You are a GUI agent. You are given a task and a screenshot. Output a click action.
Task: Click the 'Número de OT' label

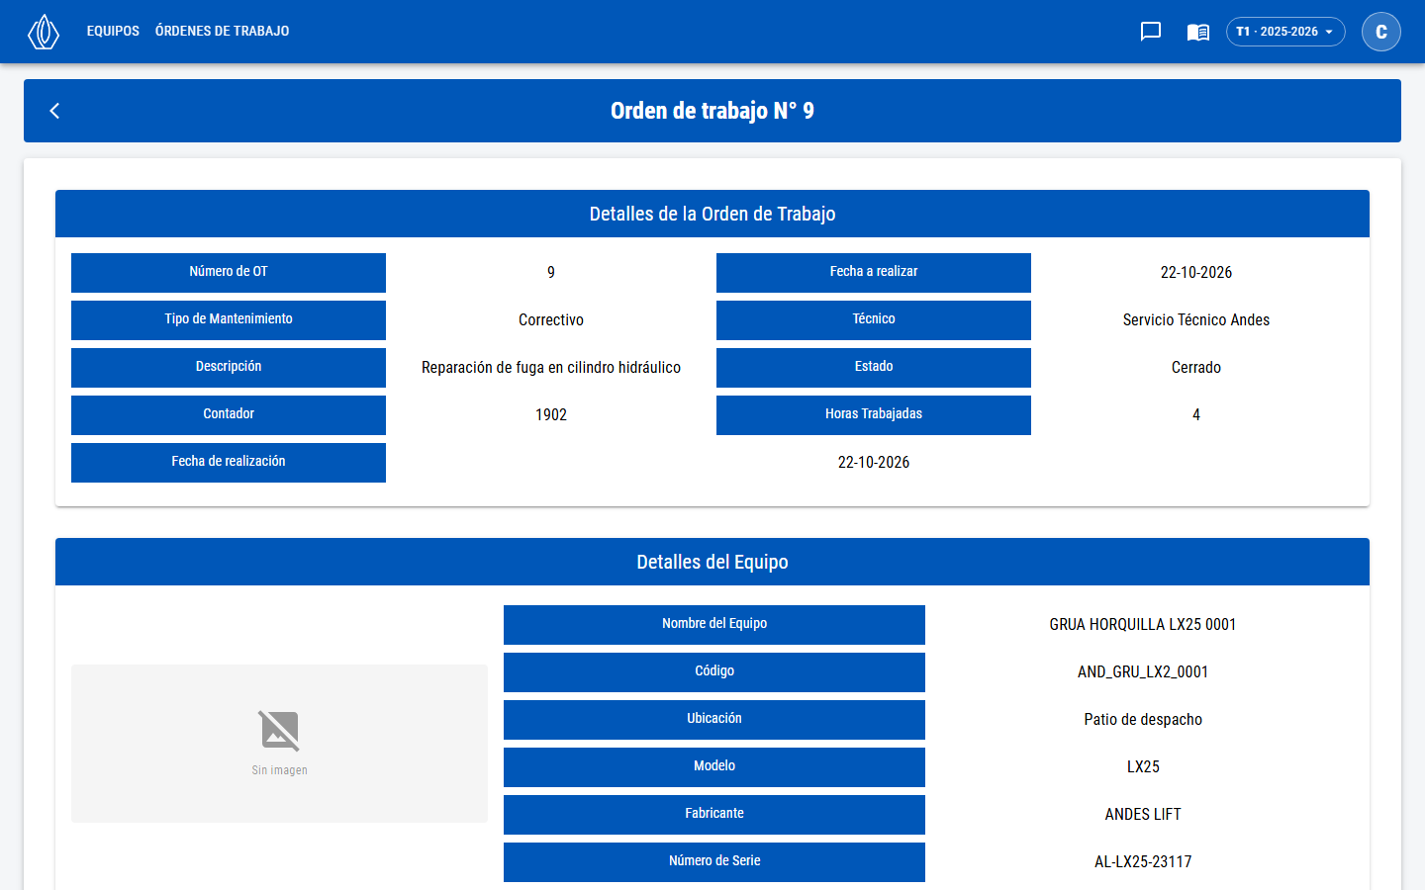tap(229, 272)
